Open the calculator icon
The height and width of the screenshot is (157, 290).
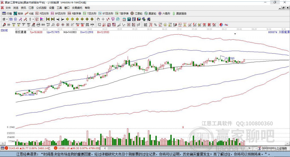pos(129,19)
